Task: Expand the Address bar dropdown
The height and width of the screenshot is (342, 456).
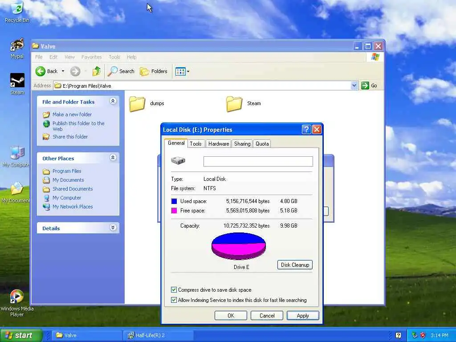Action: [354, 85]
